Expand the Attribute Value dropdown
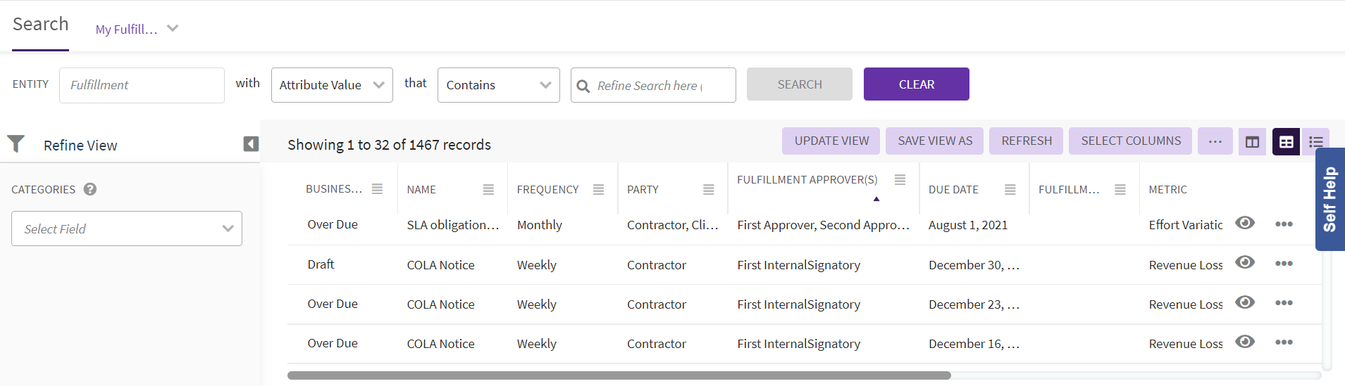 click(332, 85)
